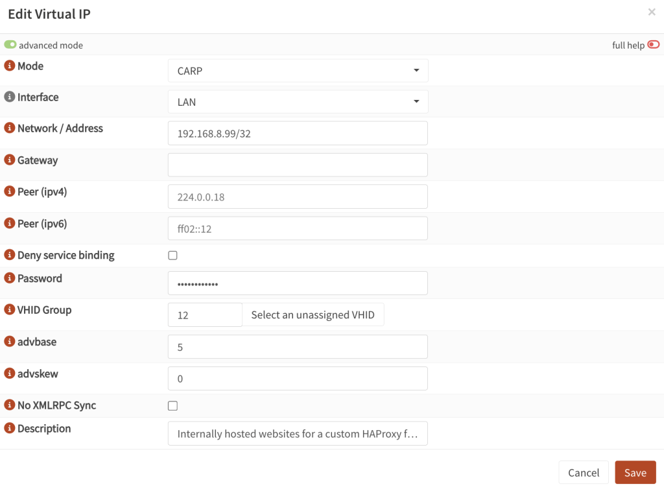Image resolution: width=664 pixels, height=491 pixels.
Task: Click inside the advbase input field
Action: coord(298,346)
